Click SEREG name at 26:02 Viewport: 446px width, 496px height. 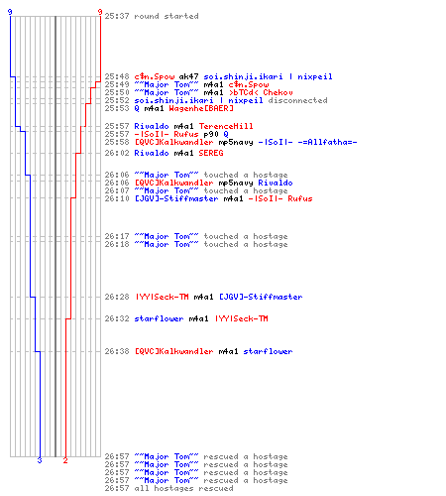[211, 153]
